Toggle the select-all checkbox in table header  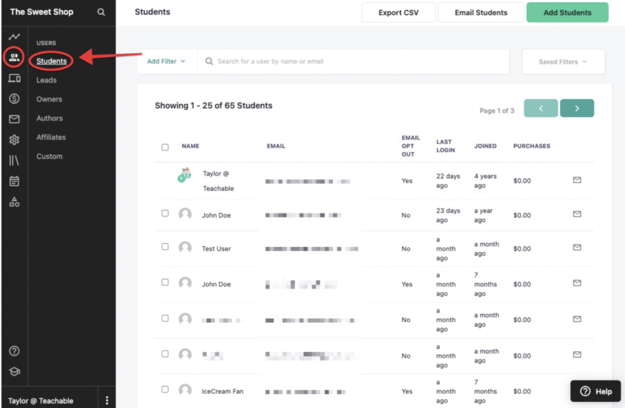165,147
